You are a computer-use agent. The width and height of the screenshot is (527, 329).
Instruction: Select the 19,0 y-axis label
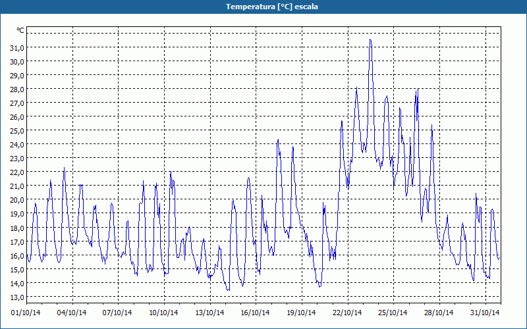pos(17,214)
